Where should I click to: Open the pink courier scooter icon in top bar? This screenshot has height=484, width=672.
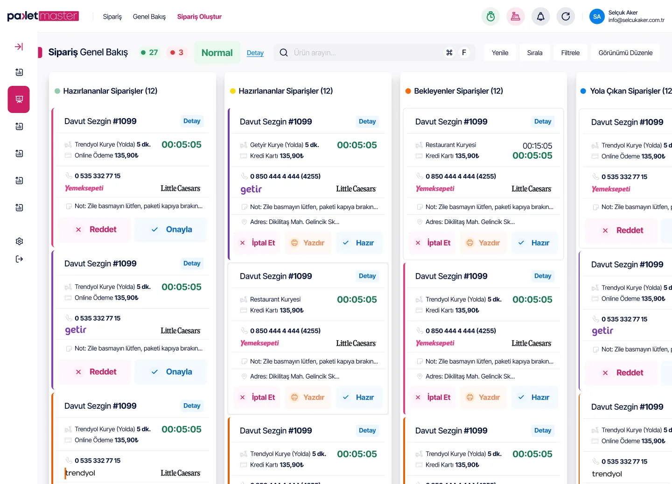point(516,17)
